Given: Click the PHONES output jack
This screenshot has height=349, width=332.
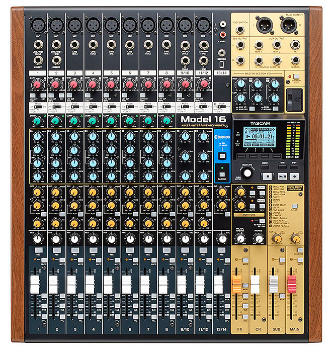Looking at the screenshot, I should point(295,60).
